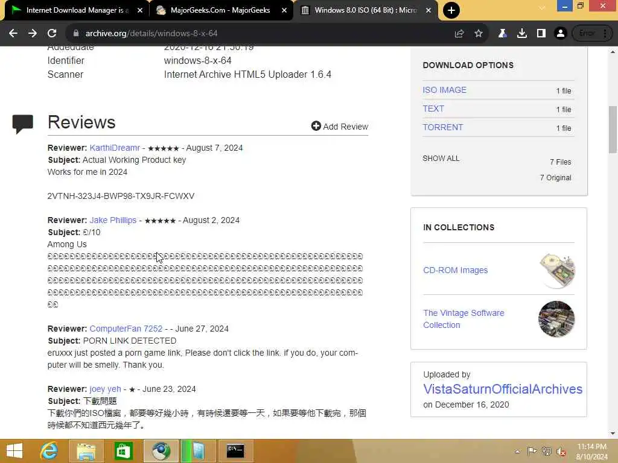The width and height of the screenshot is (618, 463).
Task: Open The Vintage Software Collection link
Action: coord(463,319)
